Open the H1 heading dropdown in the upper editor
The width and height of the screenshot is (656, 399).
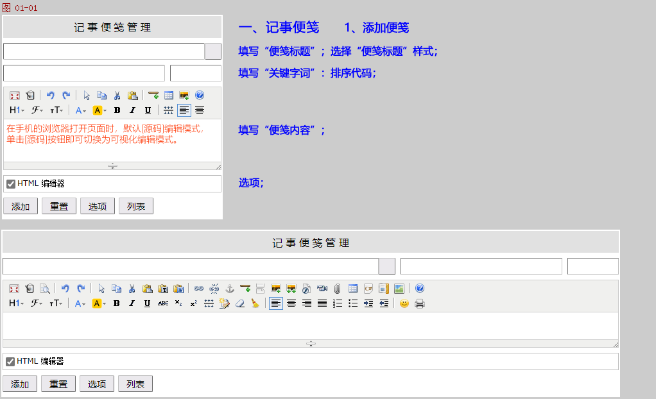tap(17, 110)
